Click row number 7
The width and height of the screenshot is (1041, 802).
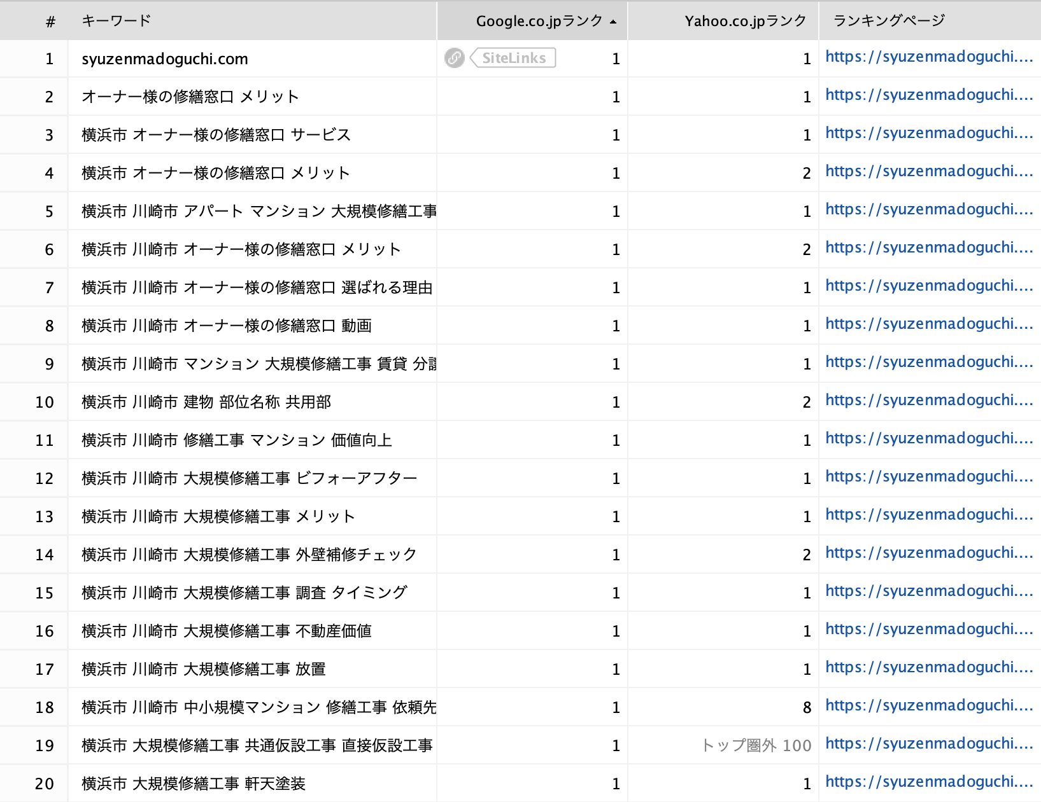coord(49,287)
